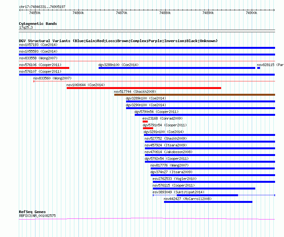284x237 pixels.
Task: Click the RBFOX3|NM_001082575 gene label
Action: (37, 216)
